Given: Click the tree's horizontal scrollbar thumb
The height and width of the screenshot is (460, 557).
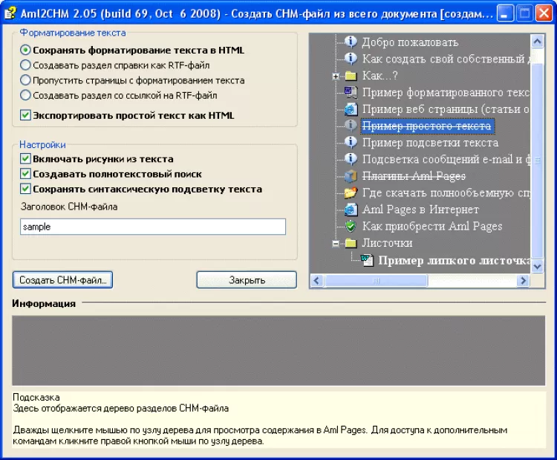Looking at the screenshot, I should click(377, 280).
